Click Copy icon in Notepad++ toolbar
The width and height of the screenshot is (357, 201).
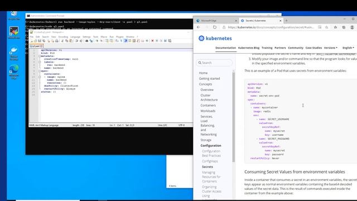pyautogui.click(x=67, y=41)
